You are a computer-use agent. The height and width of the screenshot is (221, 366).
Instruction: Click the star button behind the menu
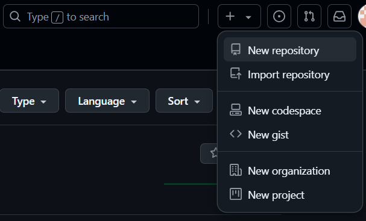tap(209, 154)
